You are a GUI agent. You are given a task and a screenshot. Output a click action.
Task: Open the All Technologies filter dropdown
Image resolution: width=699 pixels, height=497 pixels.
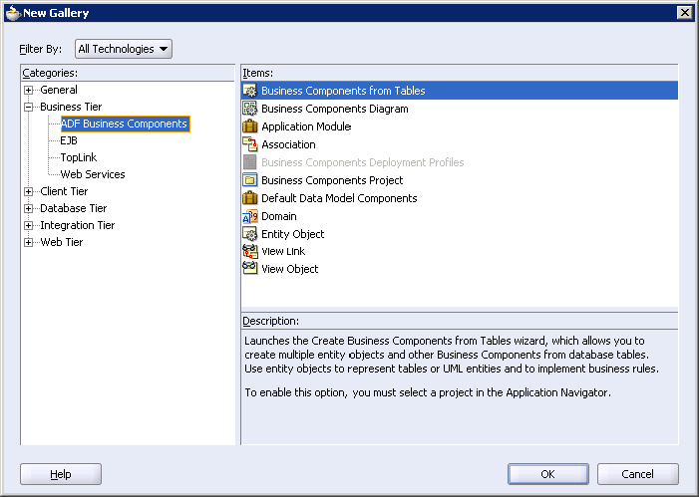click(x=124, y=49)
